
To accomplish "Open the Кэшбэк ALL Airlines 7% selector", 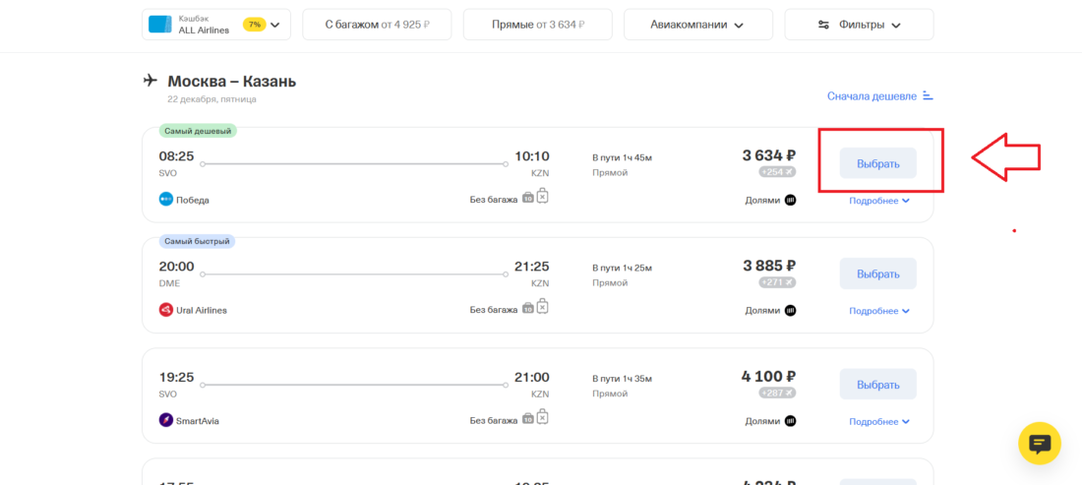I will point(215,25).
